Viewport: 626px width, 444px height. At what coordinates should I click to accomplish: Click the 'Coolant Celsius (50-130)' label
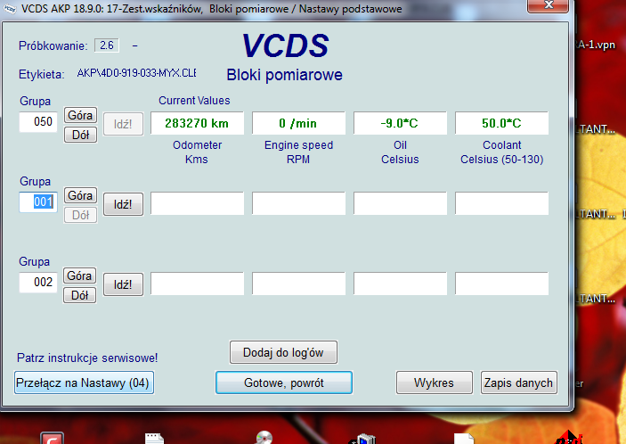coord(502,152)
